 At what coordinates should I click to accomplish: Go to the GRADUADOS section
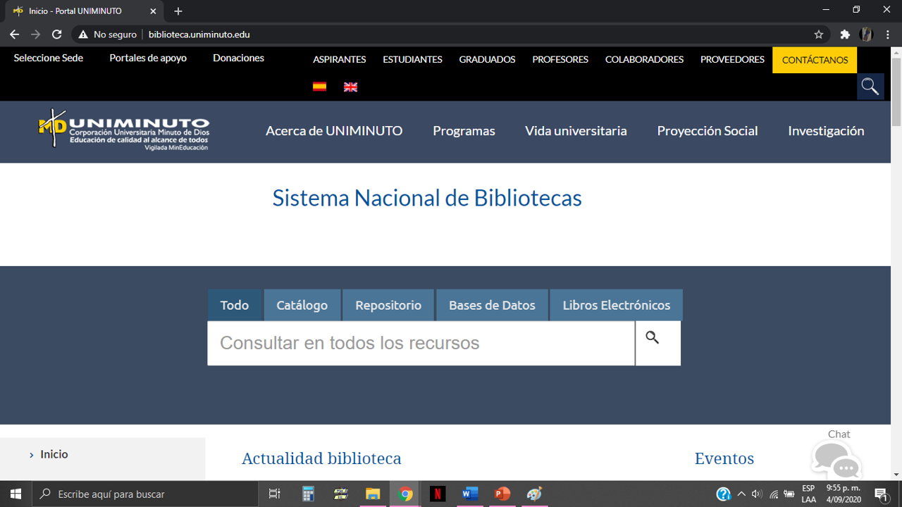(x=487, y=60)
